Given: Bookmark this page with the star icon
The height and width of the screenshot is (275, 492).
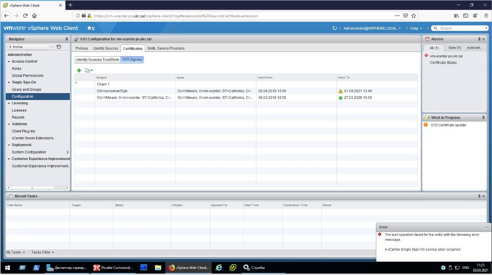Looking at the screenshot, I should 414,16.
